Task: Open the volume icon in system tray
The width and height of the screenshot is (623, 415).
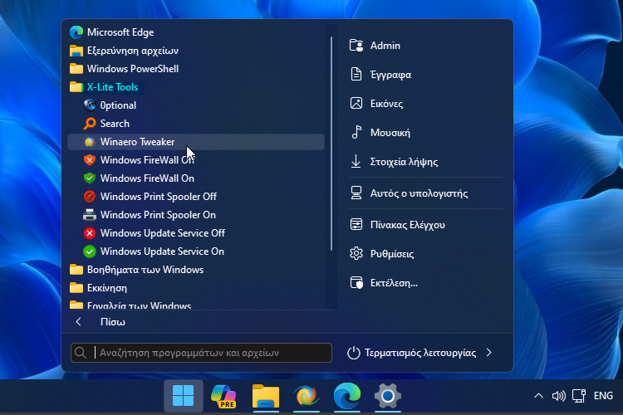Action: [x=559, y=396]
